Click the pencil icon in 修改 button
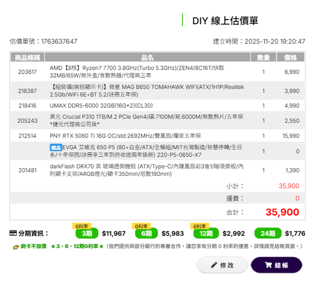Viewport: 315px width, 283px height. coord(214,265)
